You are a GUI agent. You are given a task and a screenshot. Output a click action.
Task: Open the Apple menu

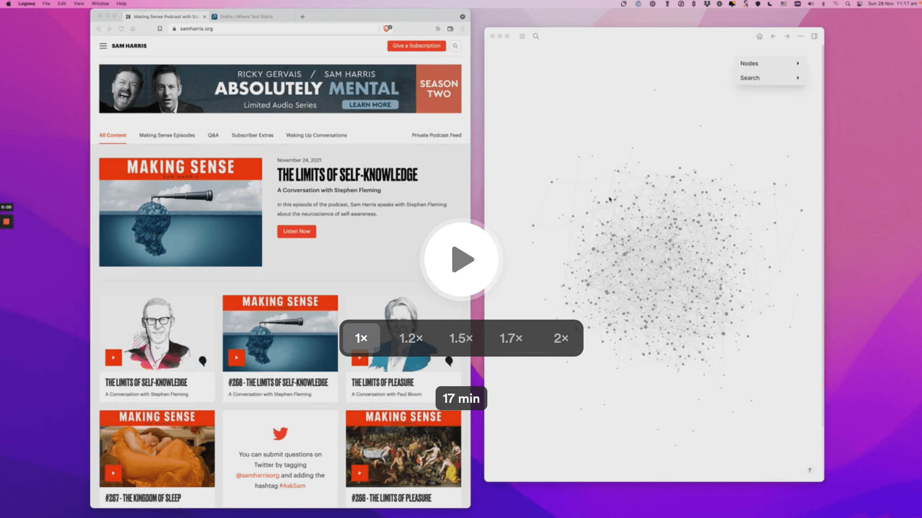[8, 3]
